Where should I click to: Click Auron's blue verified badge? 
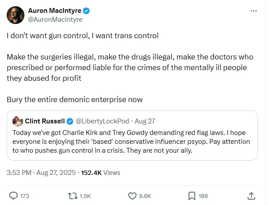86,11
